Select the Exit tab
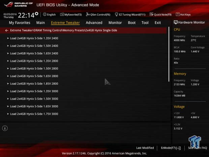The width and height of the screenshot is (209, 157). (158, 23)
